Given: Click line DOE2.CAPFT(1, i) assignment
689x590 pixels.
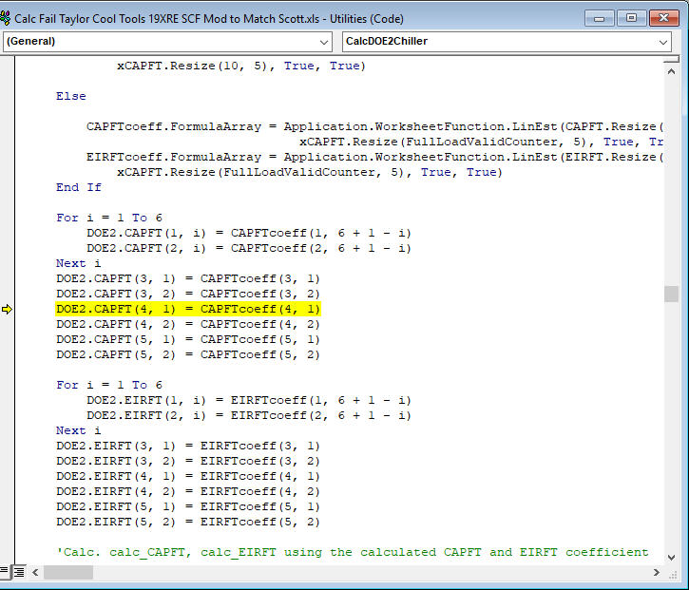Looking at the screenshot, I should (249, 234).
